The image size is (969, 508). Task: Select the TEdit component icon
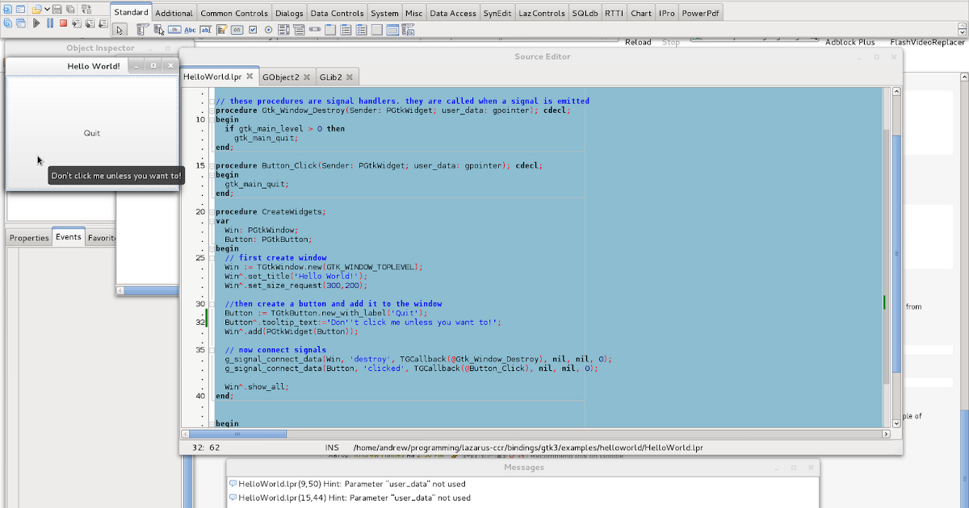[205, 30]
